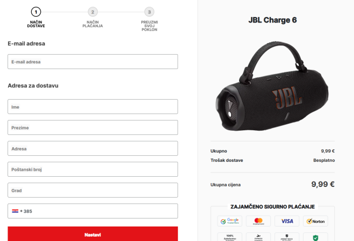Focus the E-mail adresa input field
The height and width of the screenshot is (241, 354).
(x=93, y=62)
